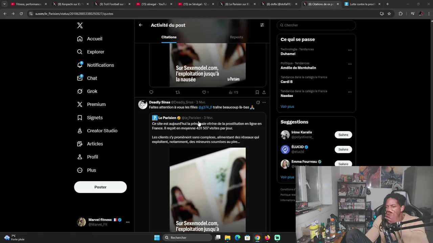Open the tab search dropdown arrow
This screenshot has height=243, width=433.
[4, 4]
